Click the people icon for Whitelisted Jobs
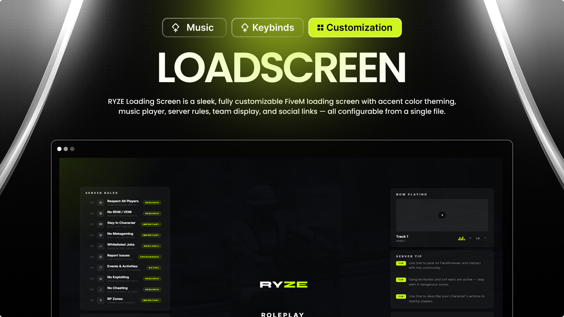564x317 pixels. click(x=100, y=246)
